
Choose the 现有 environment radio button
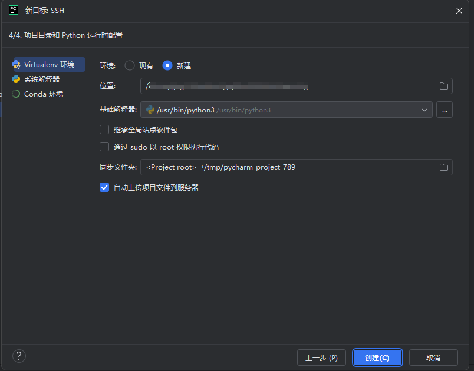[x=130, y=65]
